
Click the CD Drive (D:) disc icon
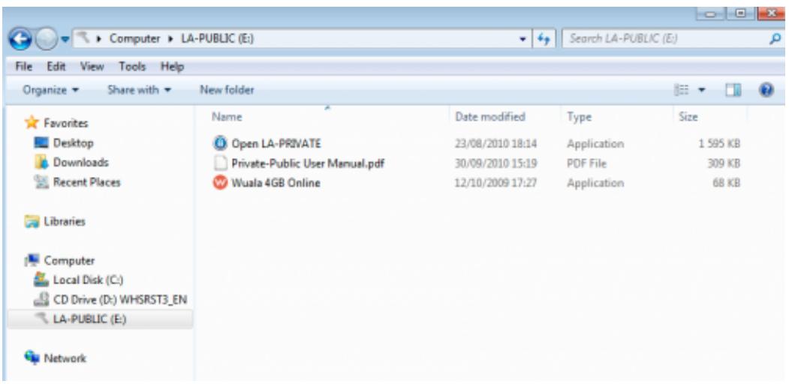[42, 299]
